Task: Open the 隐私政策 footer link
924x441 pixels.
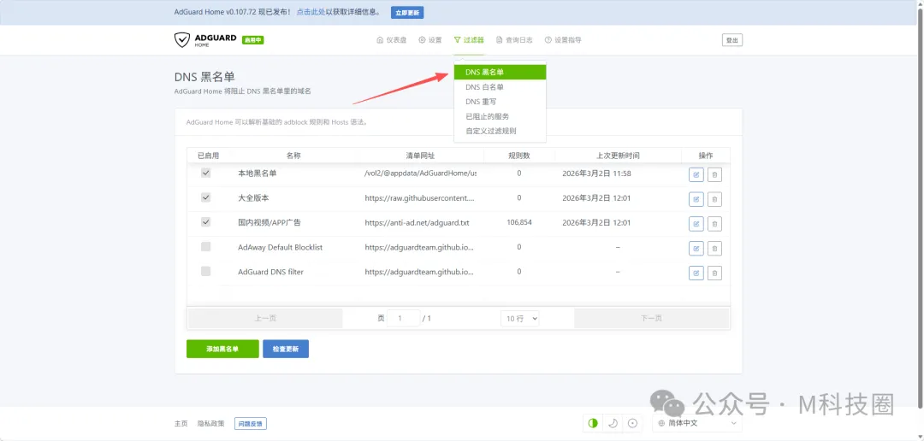Action: click(x=211, y=423)
